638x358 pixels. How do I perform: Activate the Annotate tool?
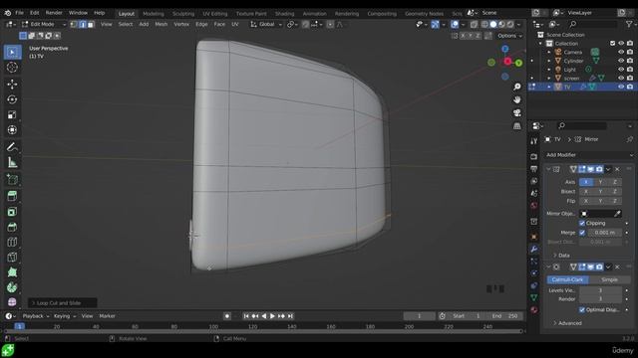(x=12, y=147)
